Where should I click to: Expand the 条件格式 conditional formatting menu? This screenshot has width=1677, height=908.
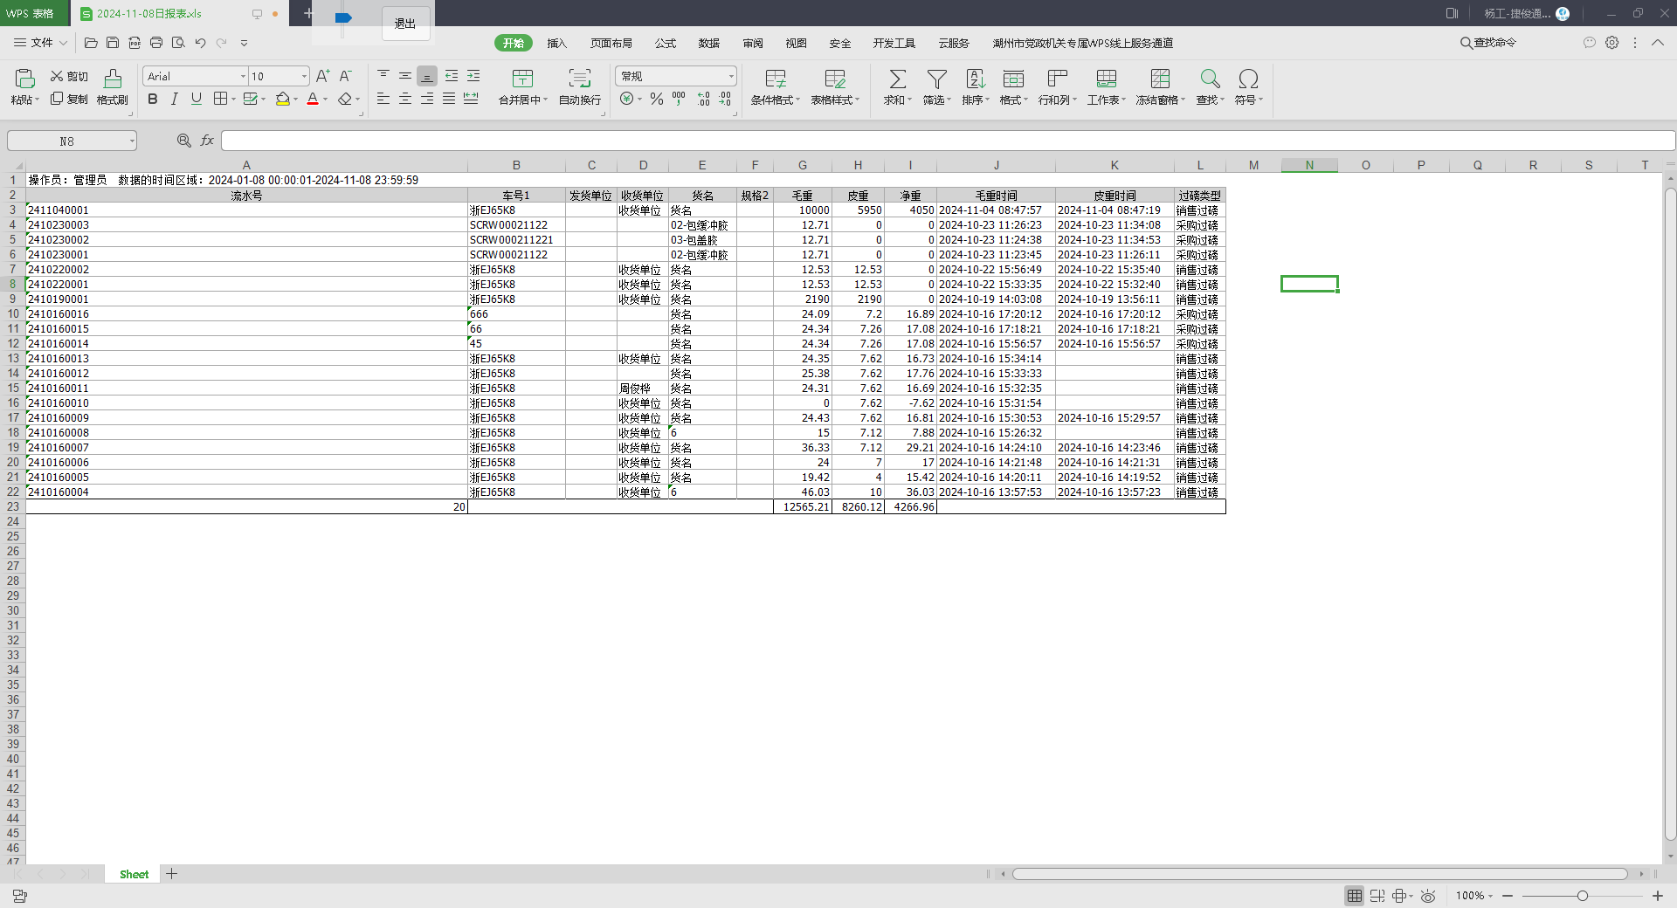pyautogui.click(x=797, y=100)
